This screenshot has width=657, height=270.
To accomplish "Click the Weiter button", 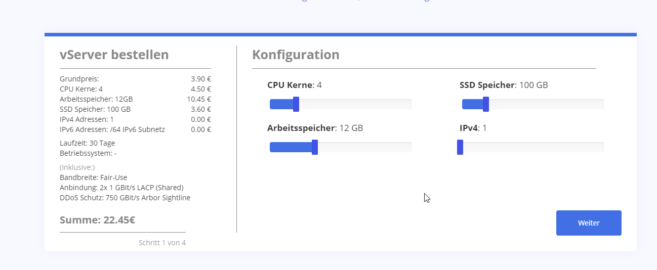I will coord(588,223).
